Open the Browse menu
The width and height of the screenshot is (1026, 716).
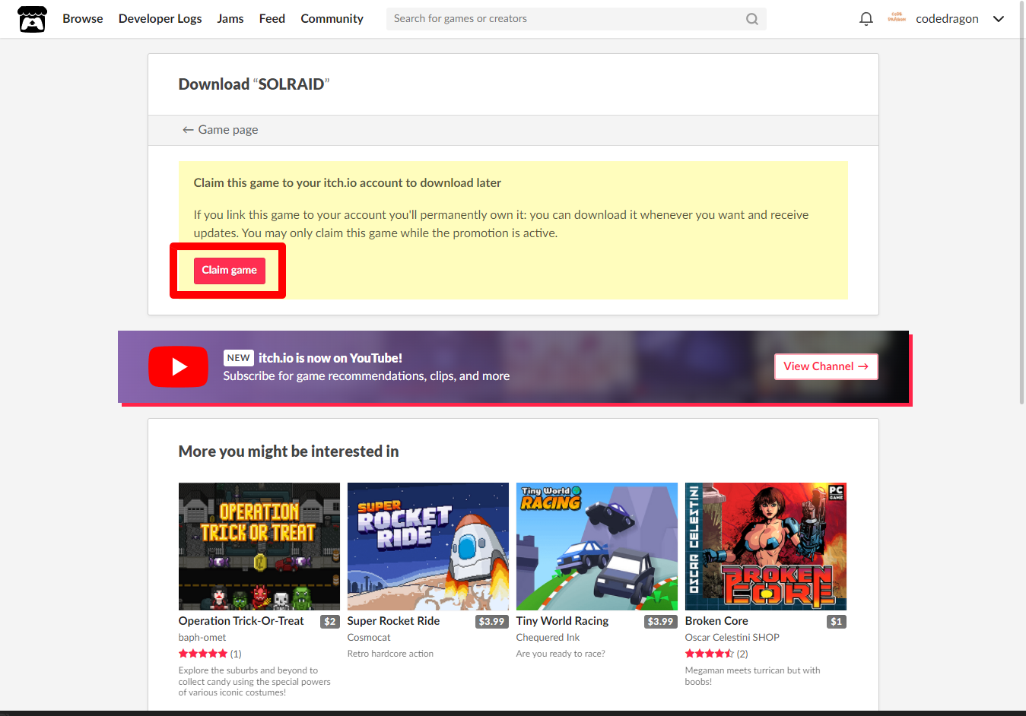click(x=83, y=19)
